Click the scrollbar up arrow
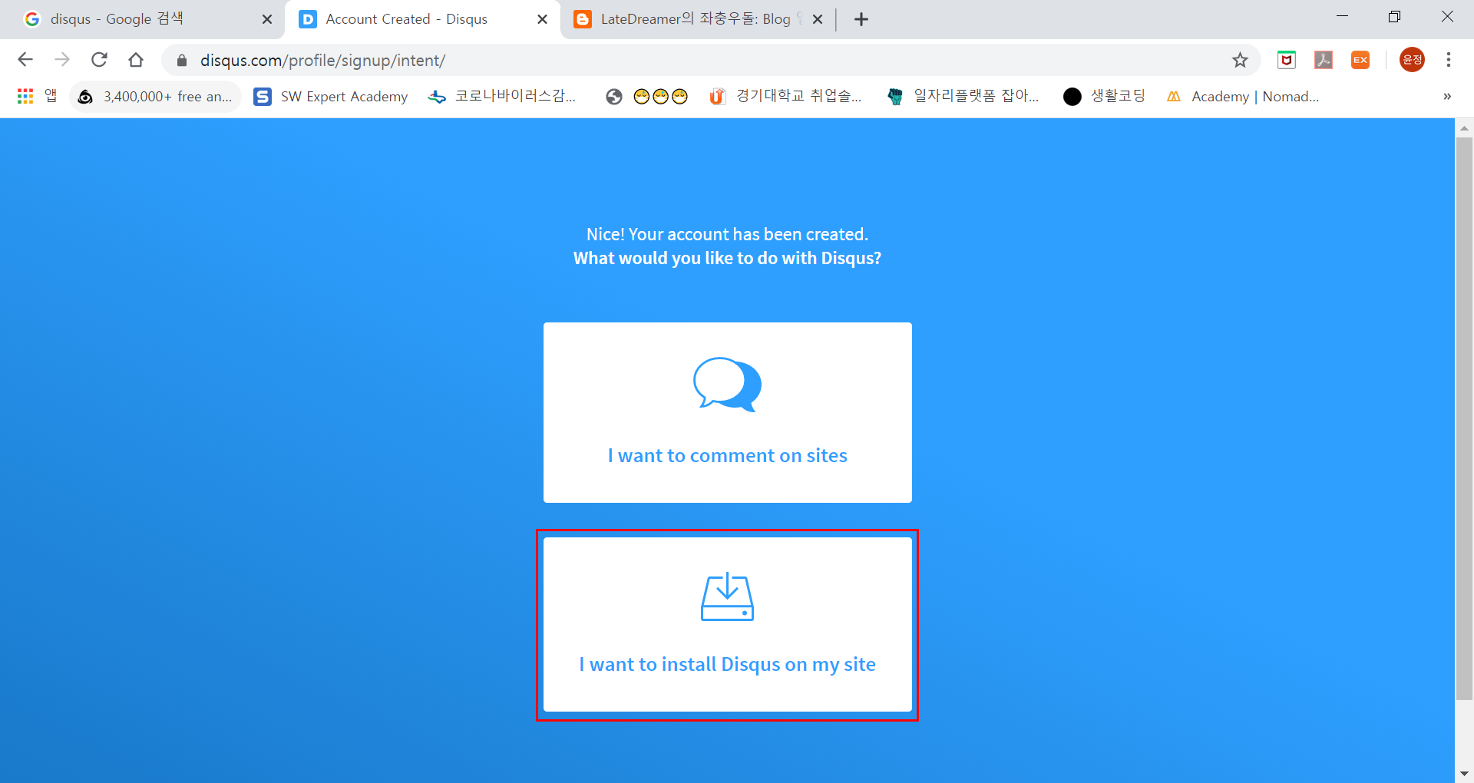This screenshot has height=783, width=1474. click(1464, 128)
